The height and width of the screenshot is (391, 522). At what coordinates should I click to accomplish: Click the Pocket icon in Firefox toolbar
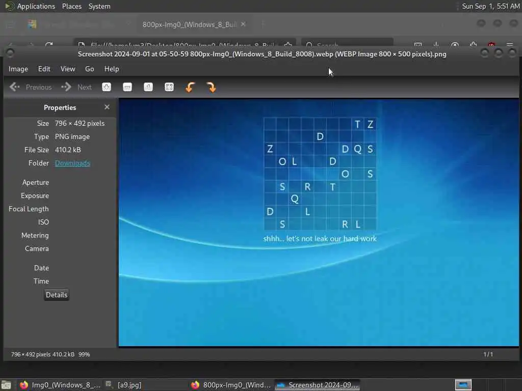click(418, 45)
